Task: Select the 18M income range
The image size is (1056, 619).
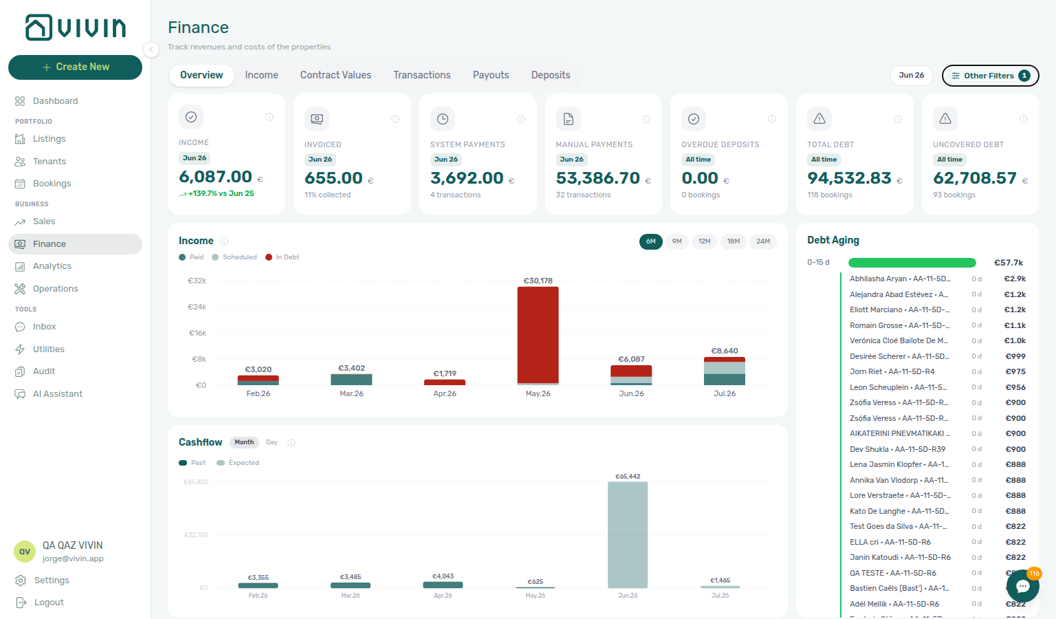Action: (734, 241)
